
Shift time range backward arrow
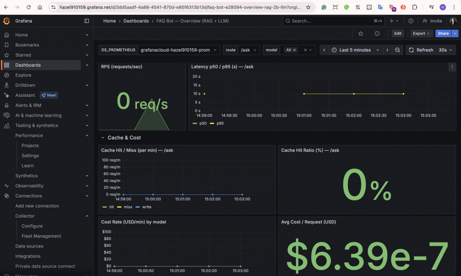pyautogui.click(x=324, y=50)
